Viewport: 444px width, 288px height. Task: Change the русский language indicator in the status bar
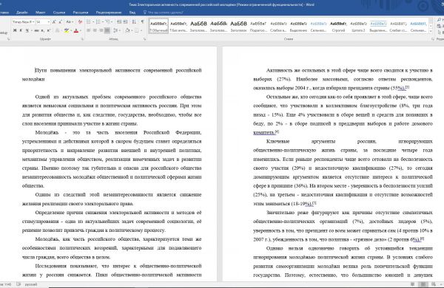31,284
